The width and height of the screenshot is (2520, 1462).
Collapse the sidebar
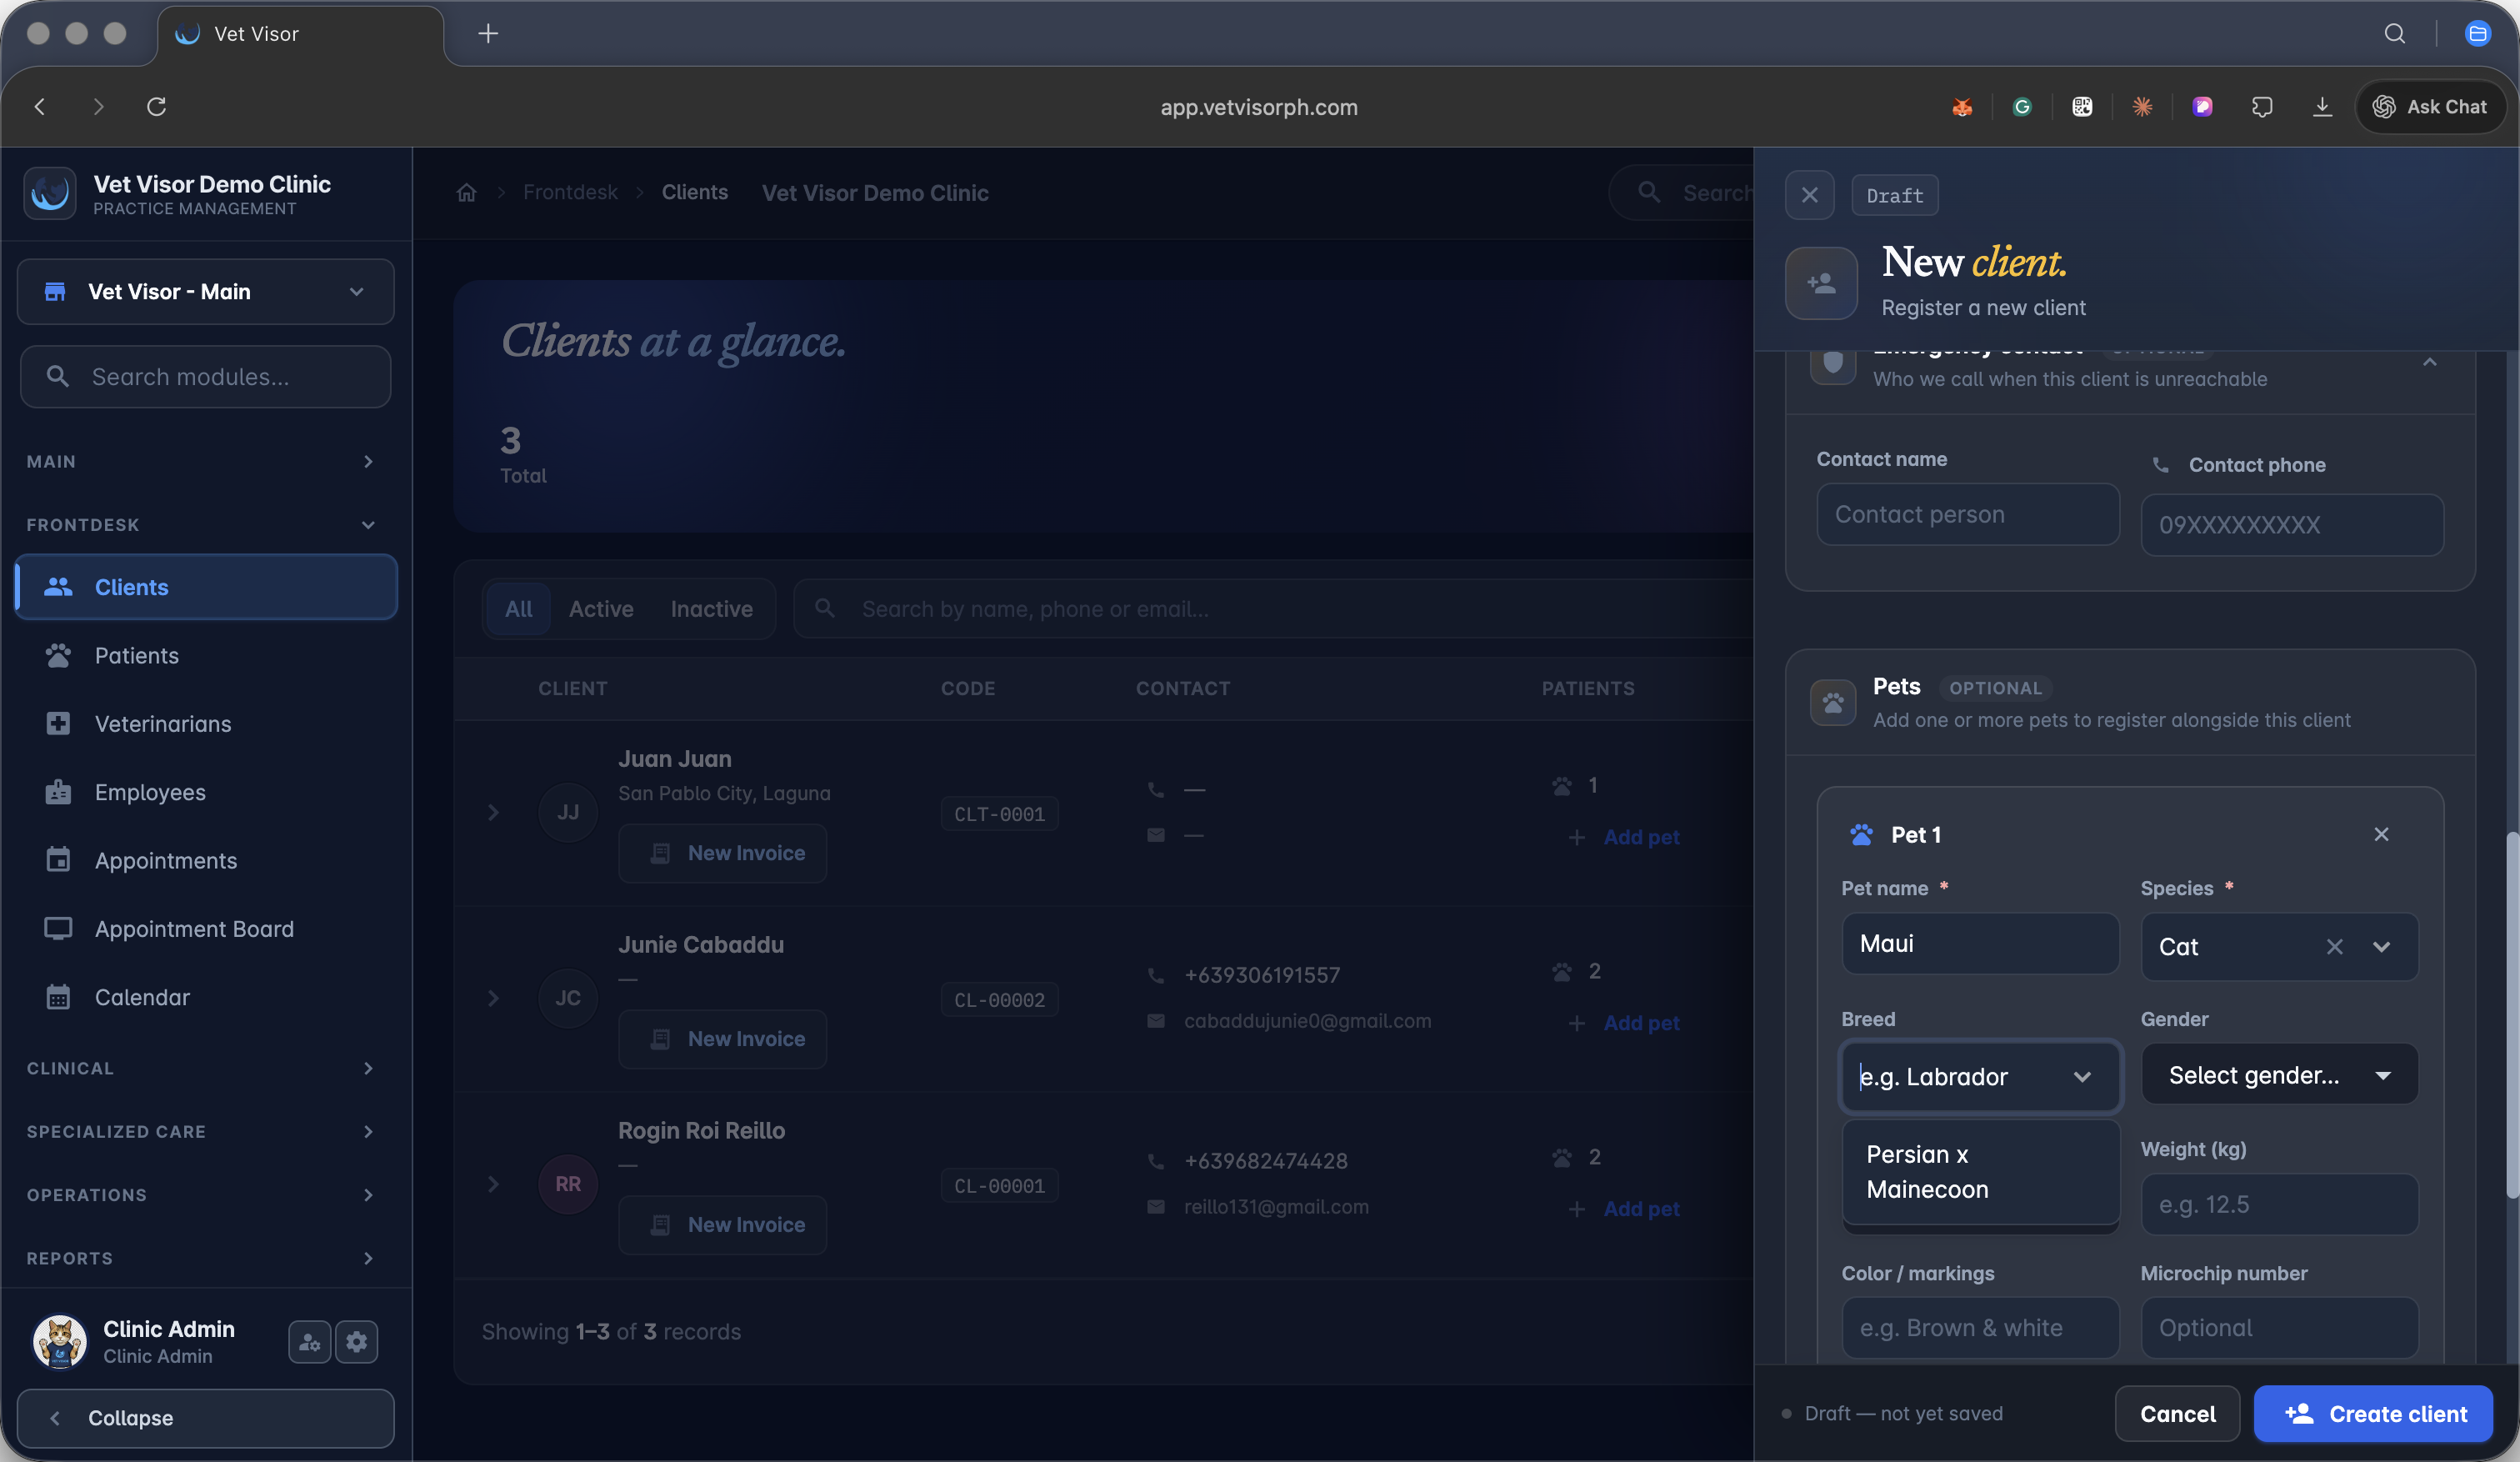[x=206, y=1418]
